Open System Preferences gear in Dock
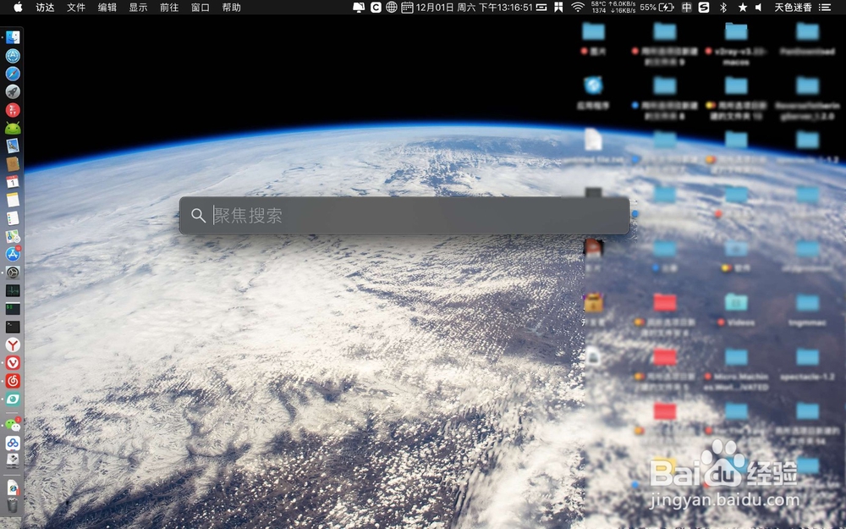846x529 pixels. point(13,273)
